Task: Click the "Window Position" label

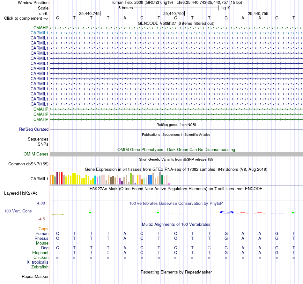Action: point(33,3)
